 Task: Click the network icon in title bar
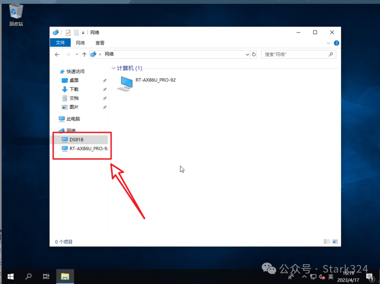coord(56,32)
